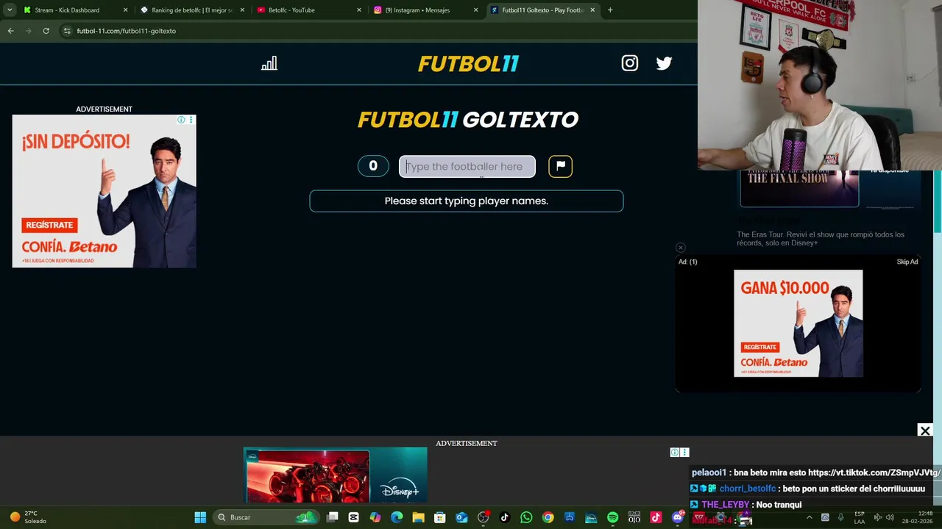Expand the tab search dropdown
This screenshot has height=529, width=942.
tap(10, 10)
